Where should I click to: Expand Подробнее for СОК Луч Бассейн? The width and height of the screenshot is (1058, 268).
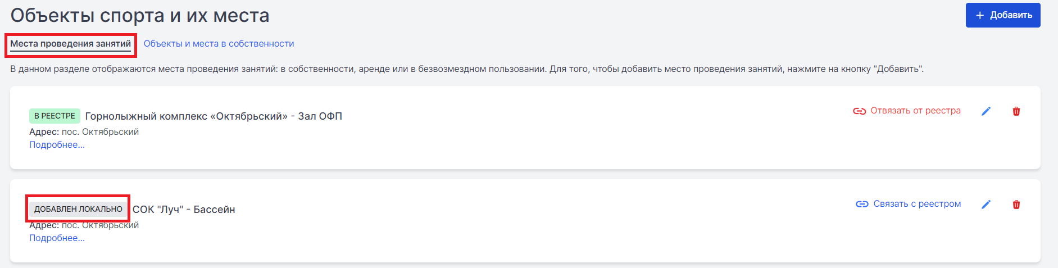click(57, 238)
